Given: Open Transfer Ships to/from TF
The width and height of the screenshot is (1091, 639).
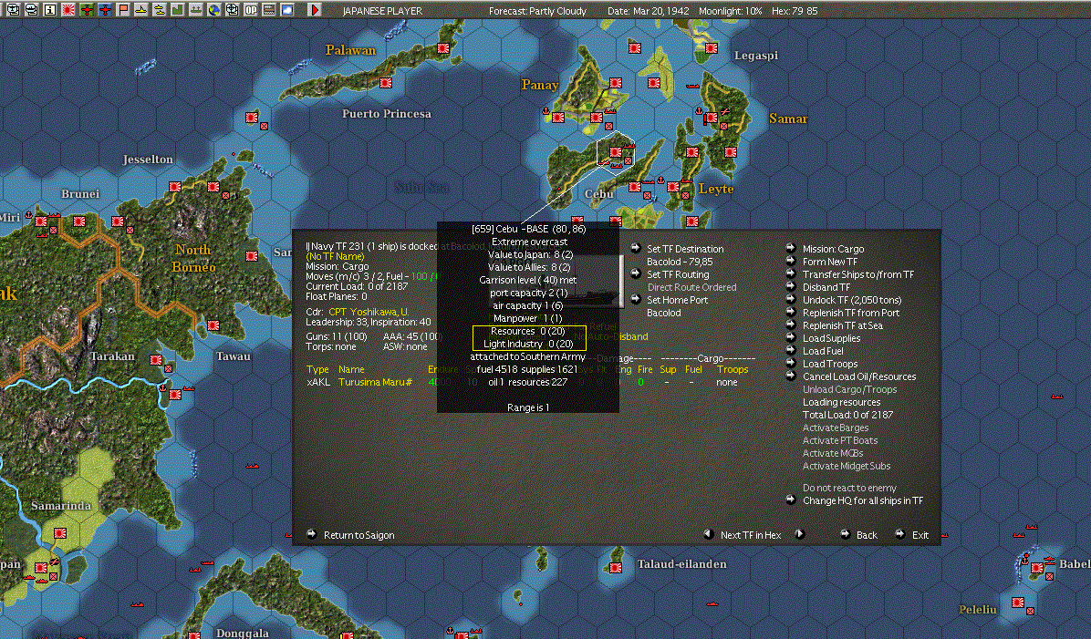Looking at the screenshot, I should tap(857, 274).
